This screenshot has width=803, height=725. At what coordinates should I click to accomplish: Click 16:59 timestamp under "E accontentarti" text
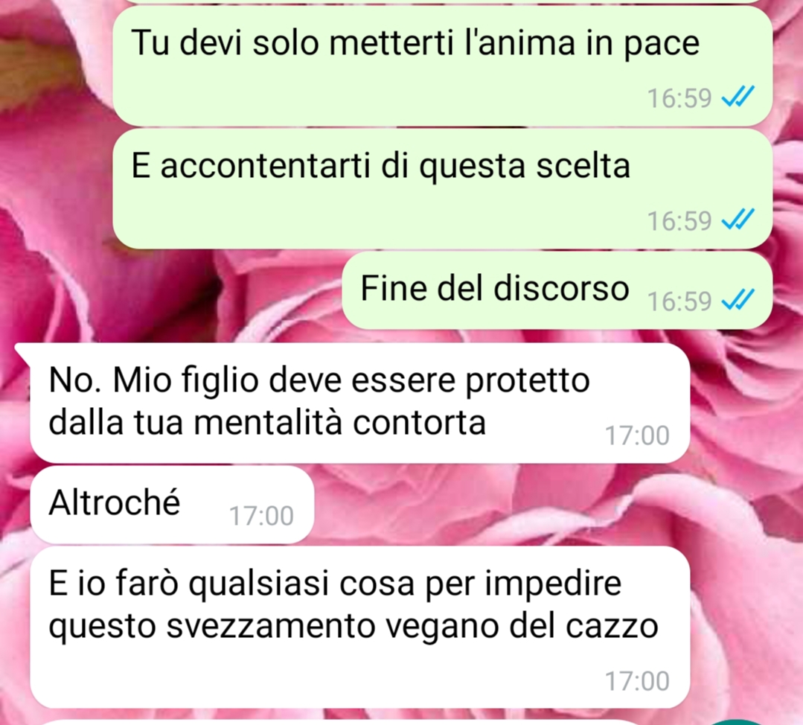tap(679, 221)
